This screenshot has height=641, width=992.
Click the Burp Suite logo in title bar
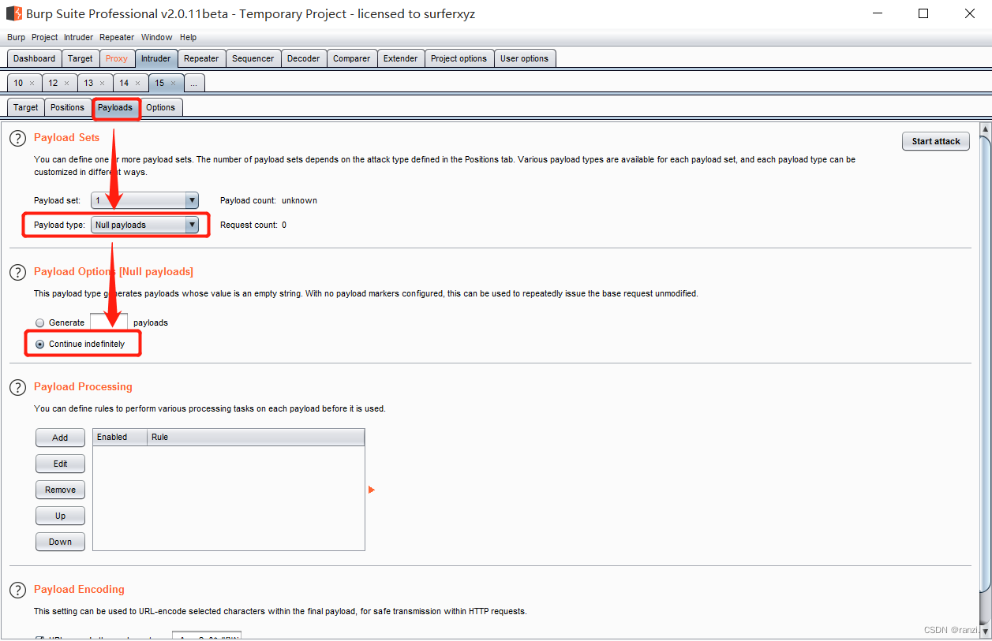point(14,13)
